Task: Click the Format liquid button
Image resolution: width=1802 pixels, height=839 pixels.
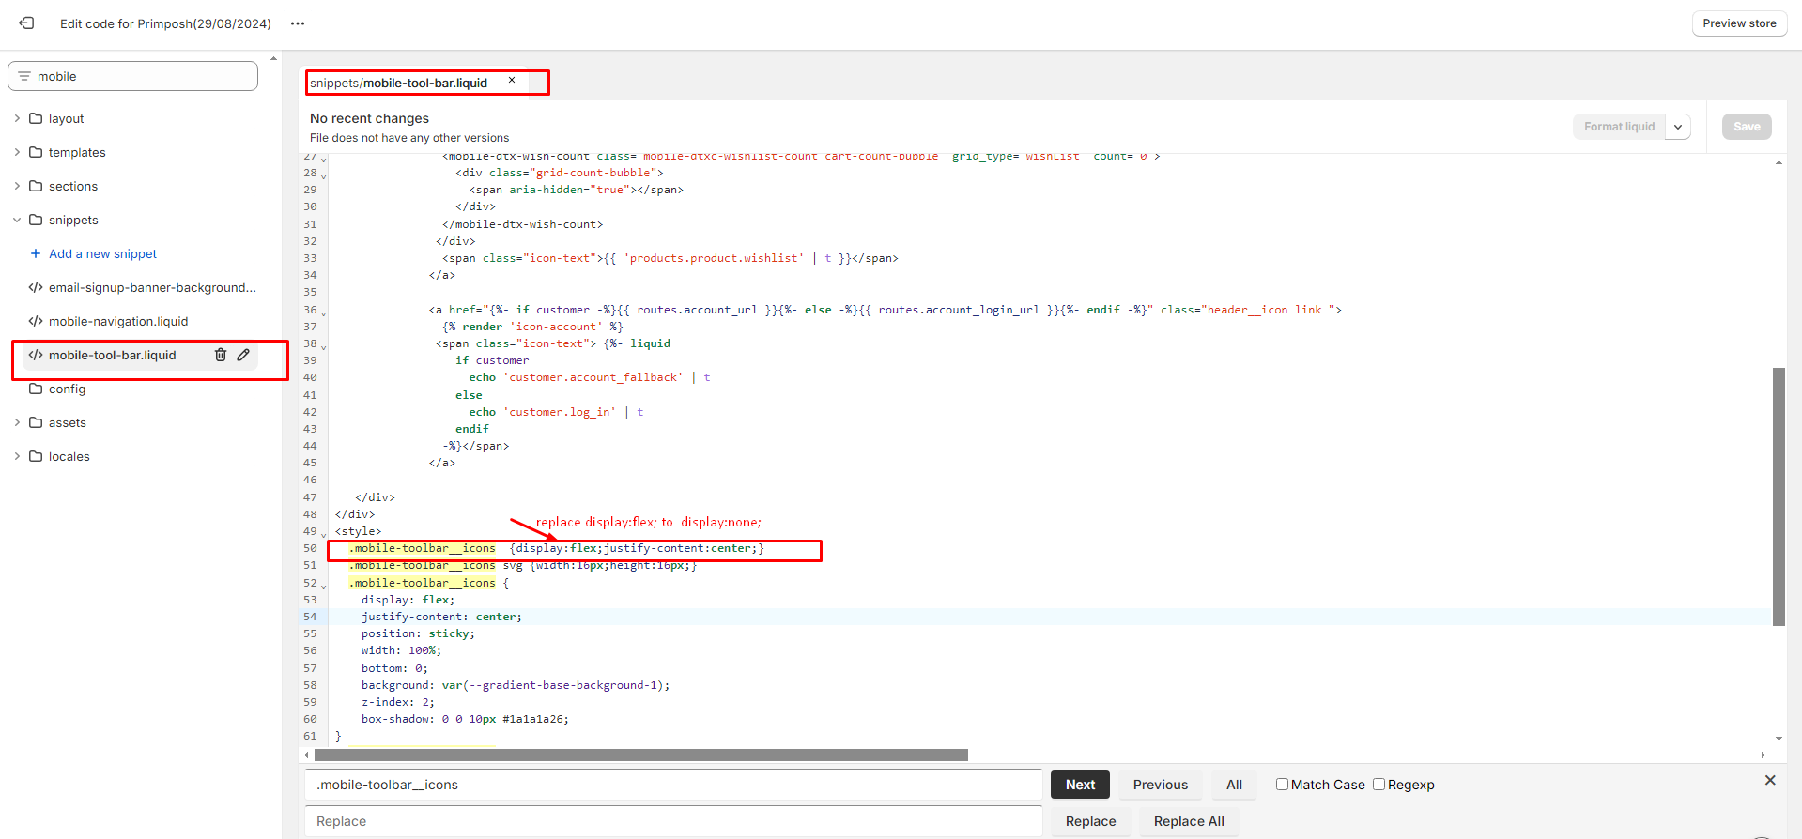Action: click(x=1619, y=127)
